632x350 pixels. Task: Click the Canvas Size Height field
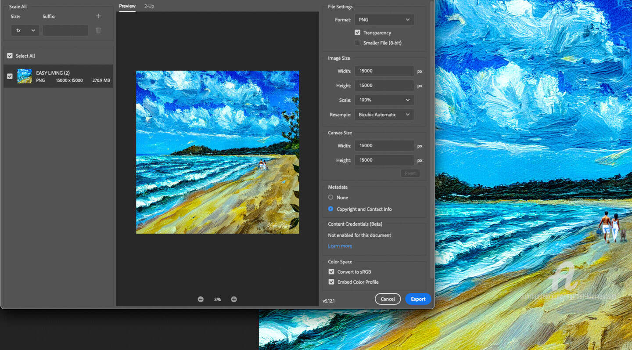click(384, 160)
